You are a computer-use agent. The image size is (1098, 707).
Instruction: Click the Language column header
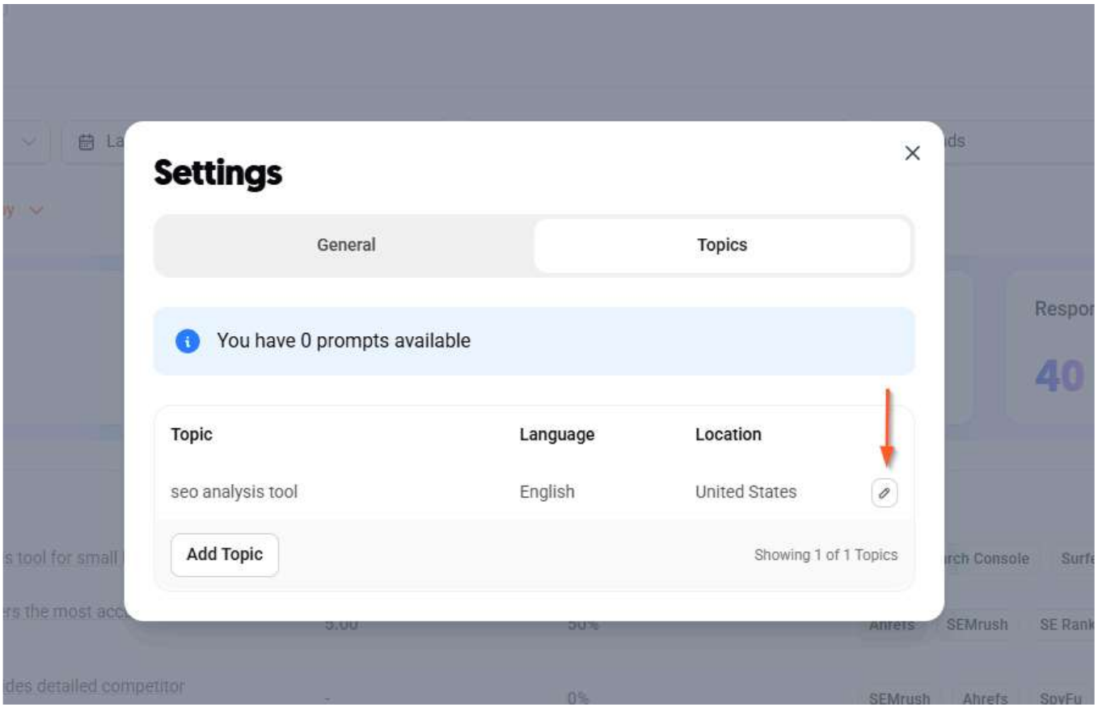tap(557, 435)
